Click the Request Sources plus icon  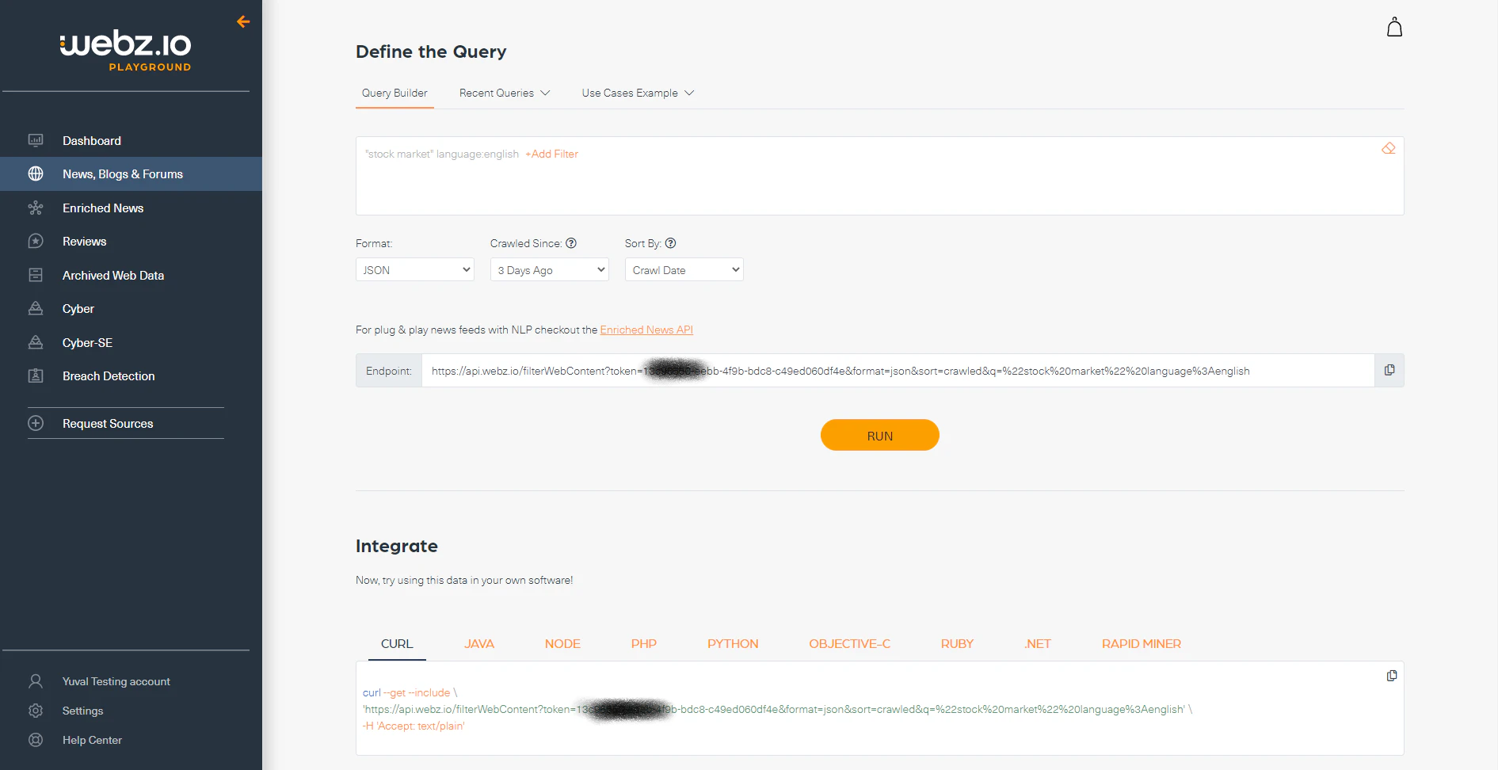[36, 423]
